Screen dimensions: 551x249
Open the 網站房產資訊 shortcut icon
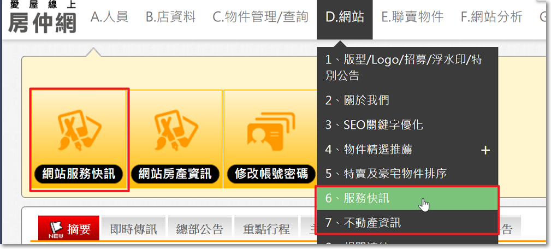(175, 140)
